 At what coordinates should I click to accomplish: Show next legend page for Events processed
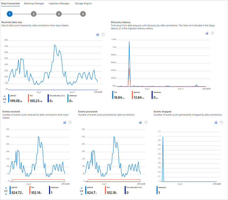[x=81, y=194]
